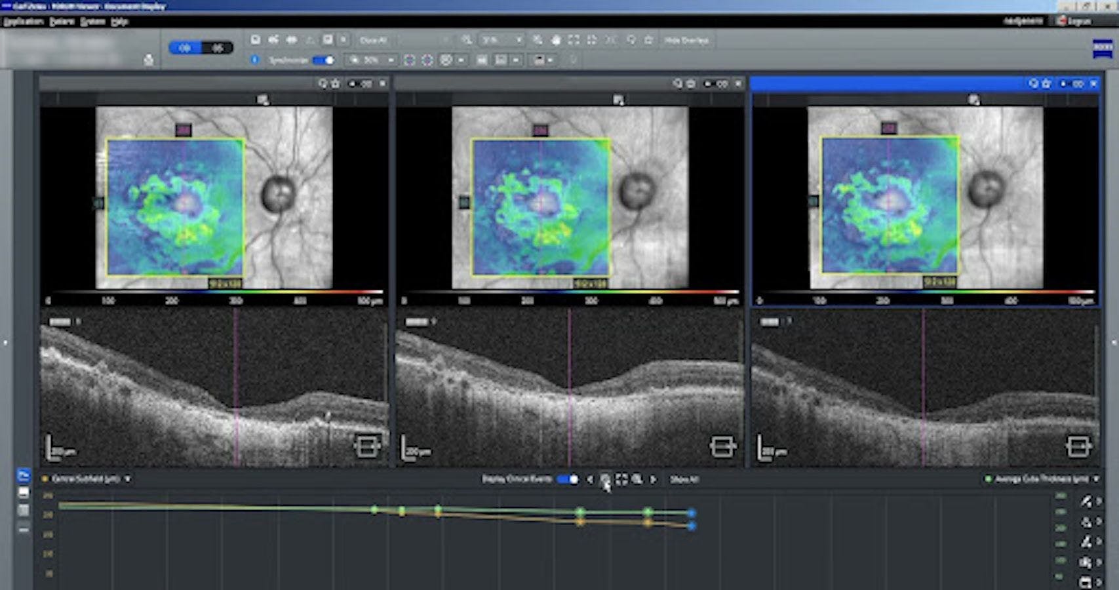This screenshot has height=590, width=1119.
Task: Click the second circular target icon in second toolbar row
Action: point(427,60)
